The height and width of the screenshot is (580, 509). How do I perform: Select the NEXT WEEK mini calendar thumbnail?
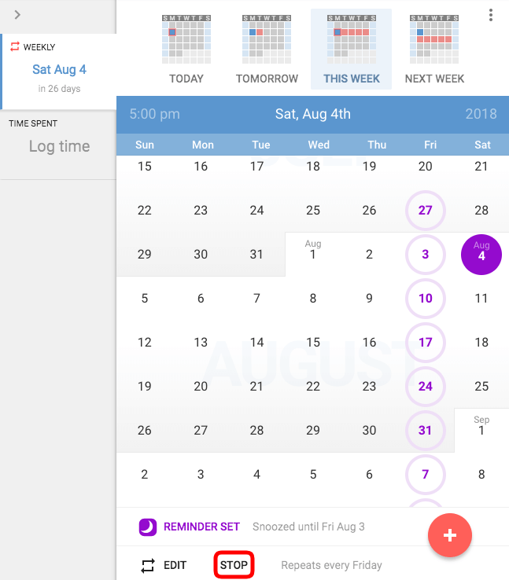coord(434,39)
